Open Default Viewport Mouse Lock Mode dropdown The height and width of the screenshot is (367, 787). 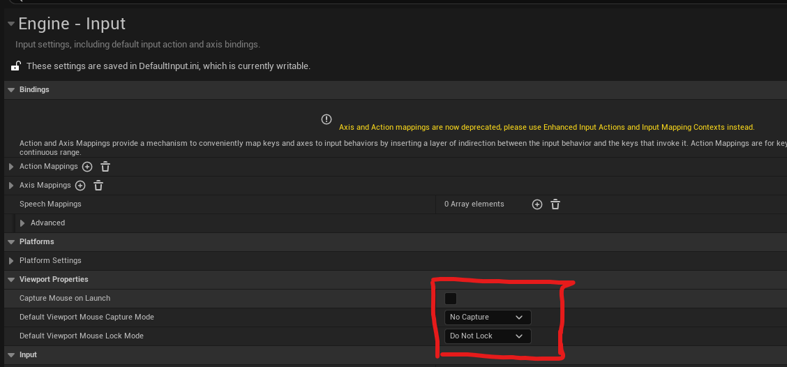pos(487,336)
